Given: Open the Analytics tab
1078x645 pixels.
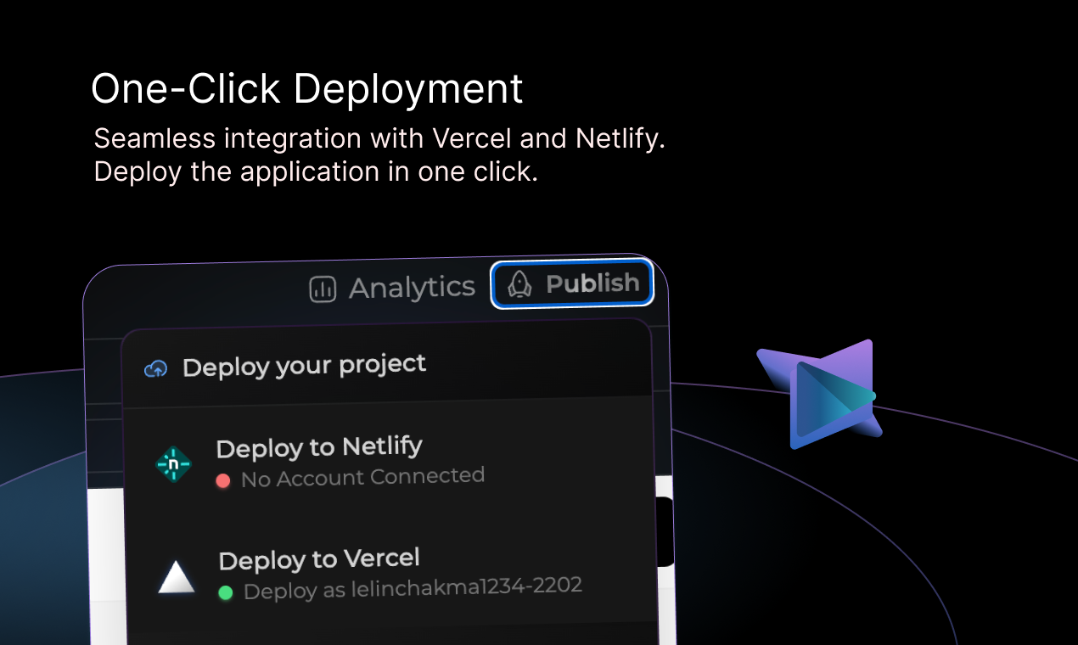Looking at the screenshot, I should [391, 289].
